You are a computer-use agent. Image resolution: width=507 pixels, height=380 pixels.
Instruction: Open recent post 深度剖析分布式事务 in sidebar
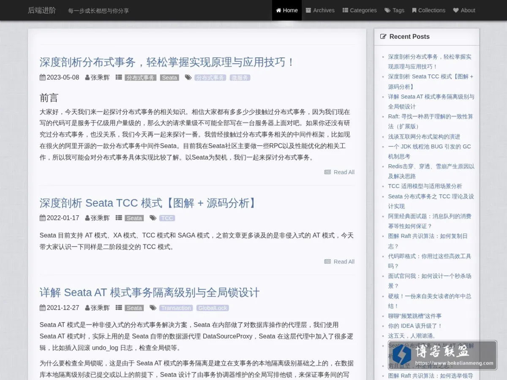point(430,62)
